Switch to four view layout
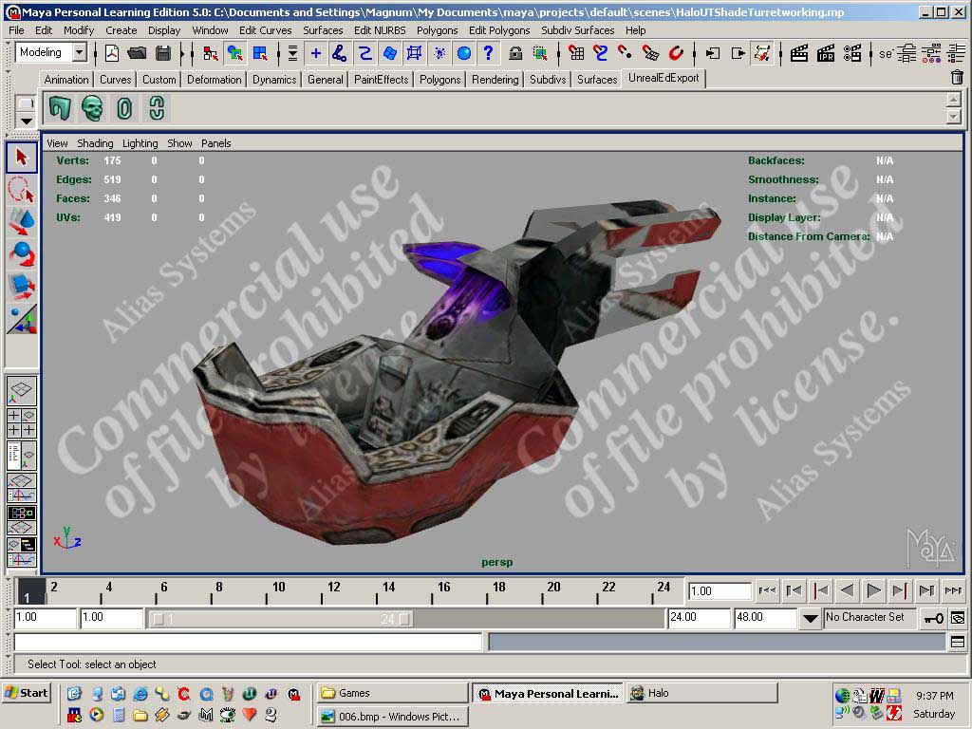 point(22,422)
